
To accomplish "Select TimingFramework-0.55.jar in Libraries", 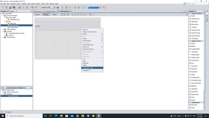I will (16, 33).
